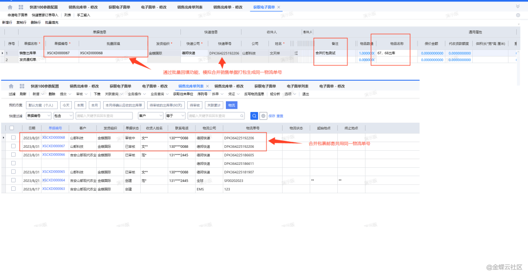Screen dimensions: 528x273
Task: Toggle the select-all checkbox in the table header
Action: point(12,128)
